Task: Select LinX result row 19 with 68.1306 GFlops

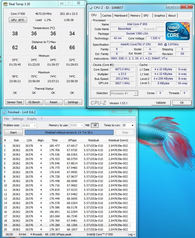Action: click(x=67, y=225)
